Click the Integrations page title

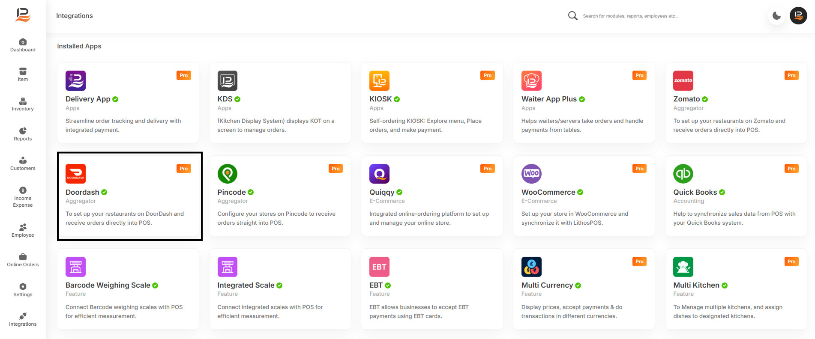pos(75,16)
